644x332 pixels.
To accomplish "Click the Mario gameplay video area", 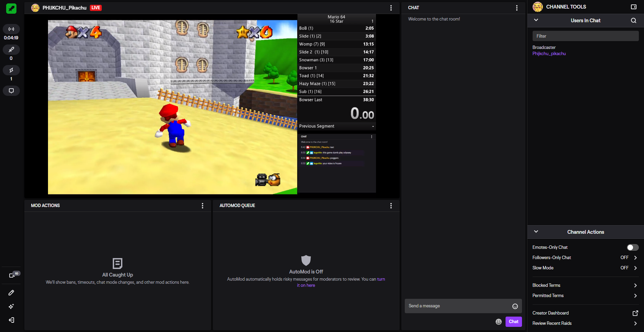I will (172, 107).
